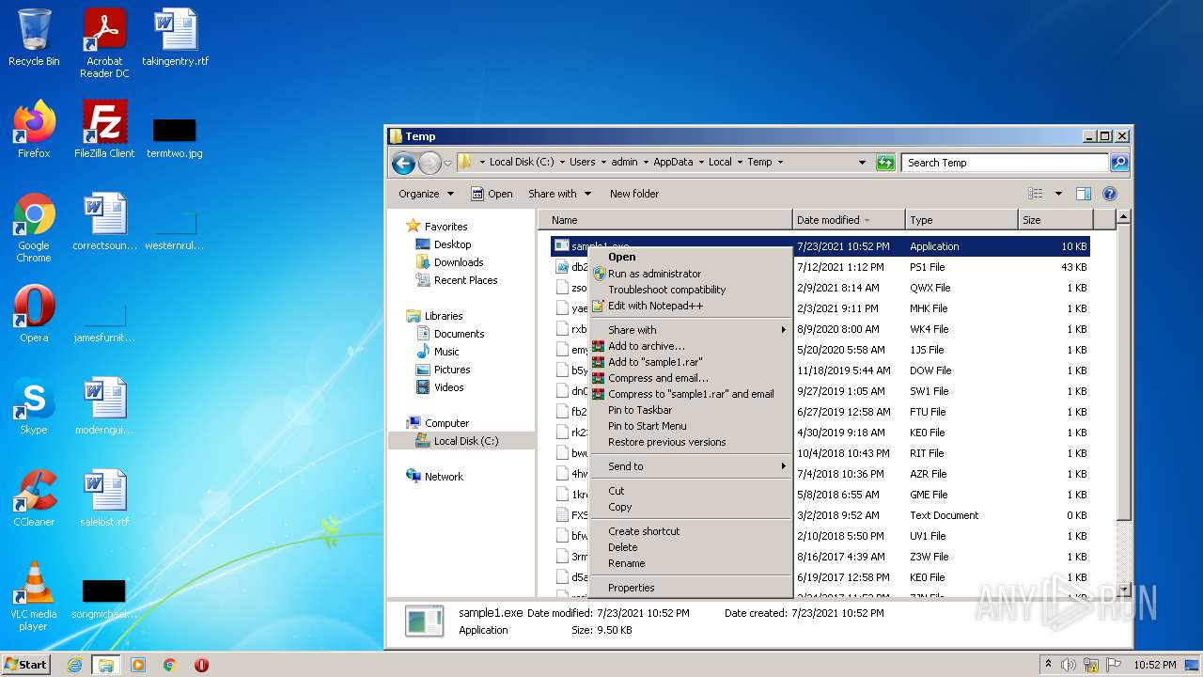1203x677 pixels.
Task: Select Pin to Taskbar entry
Action: 691,410
